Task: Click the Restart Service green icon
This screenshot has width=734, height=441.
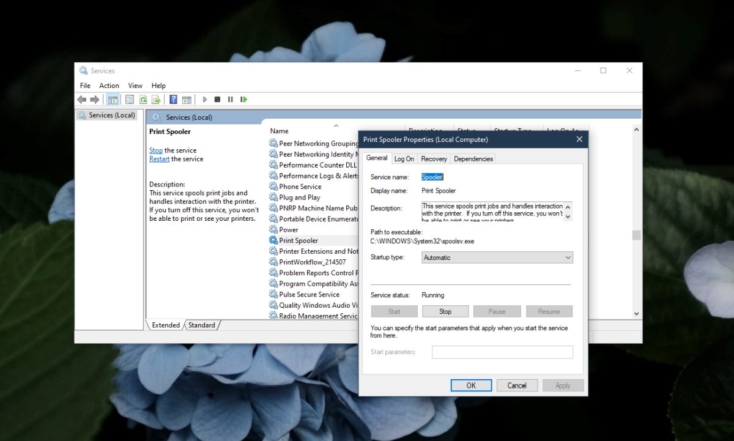Action: click(243, 99)
